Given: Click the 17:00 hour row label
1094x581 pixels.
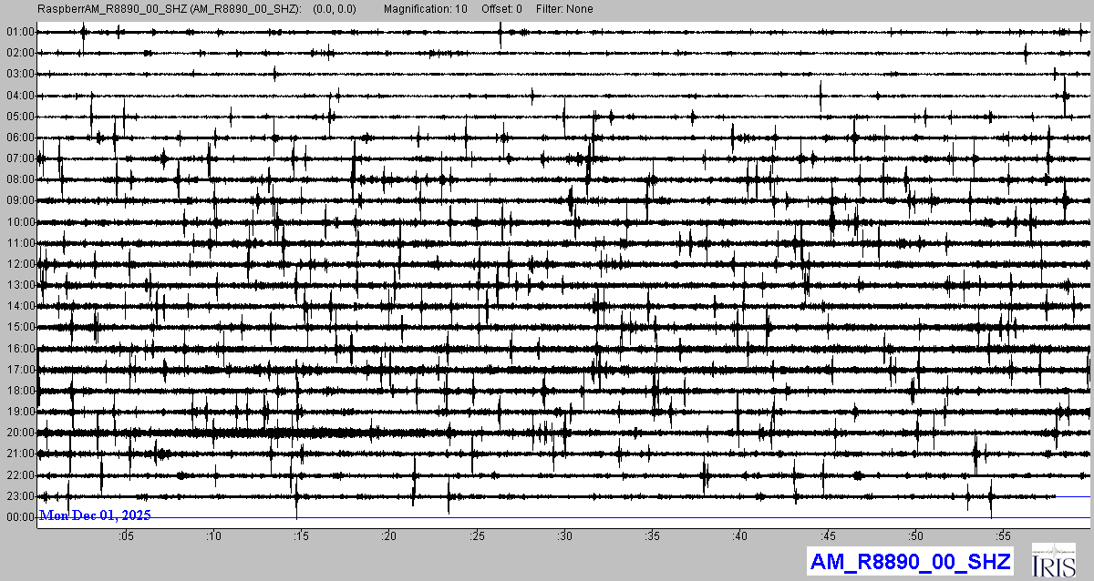Looking at the screenshot, I should (x=19, y=370).
